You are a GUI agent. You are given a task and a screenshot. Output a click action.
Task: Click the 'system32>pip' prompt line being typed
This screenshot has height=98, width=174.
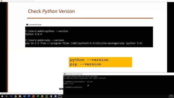click(x=73, y=87)
